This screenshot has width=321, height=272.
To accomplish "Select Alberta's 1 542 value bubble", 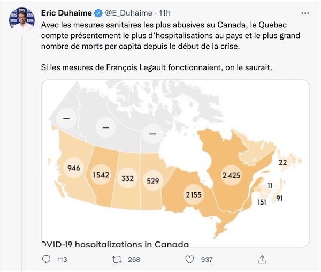I will pyautogui.click(x=101, y=175).
